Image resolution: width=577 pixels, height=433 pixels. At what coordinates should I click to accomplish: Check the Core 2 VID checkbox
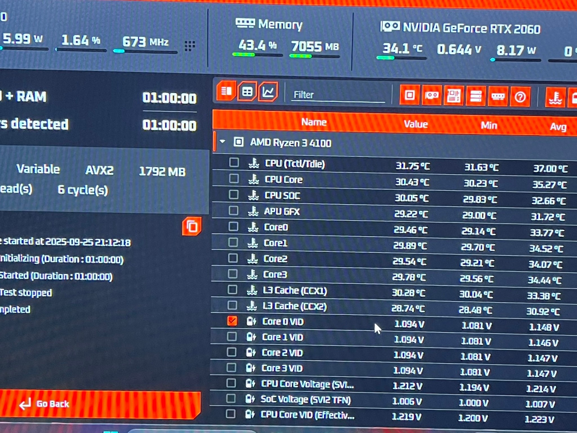(232, 352)
